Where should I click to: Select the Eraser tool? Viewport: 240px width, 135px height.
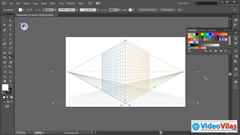click(10, 43)
